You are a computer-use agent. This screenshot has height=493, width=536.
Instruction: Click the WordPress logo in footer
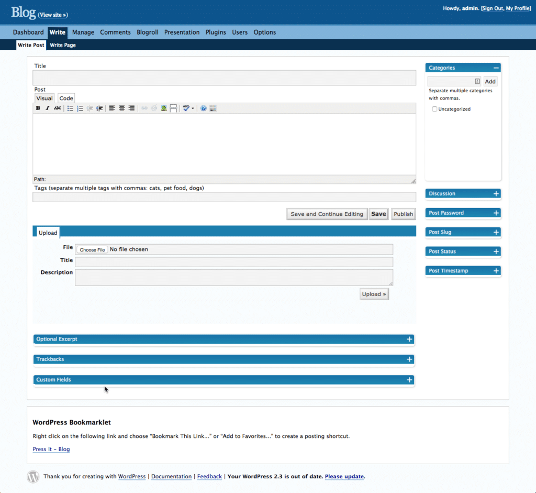tap(33, 477)
